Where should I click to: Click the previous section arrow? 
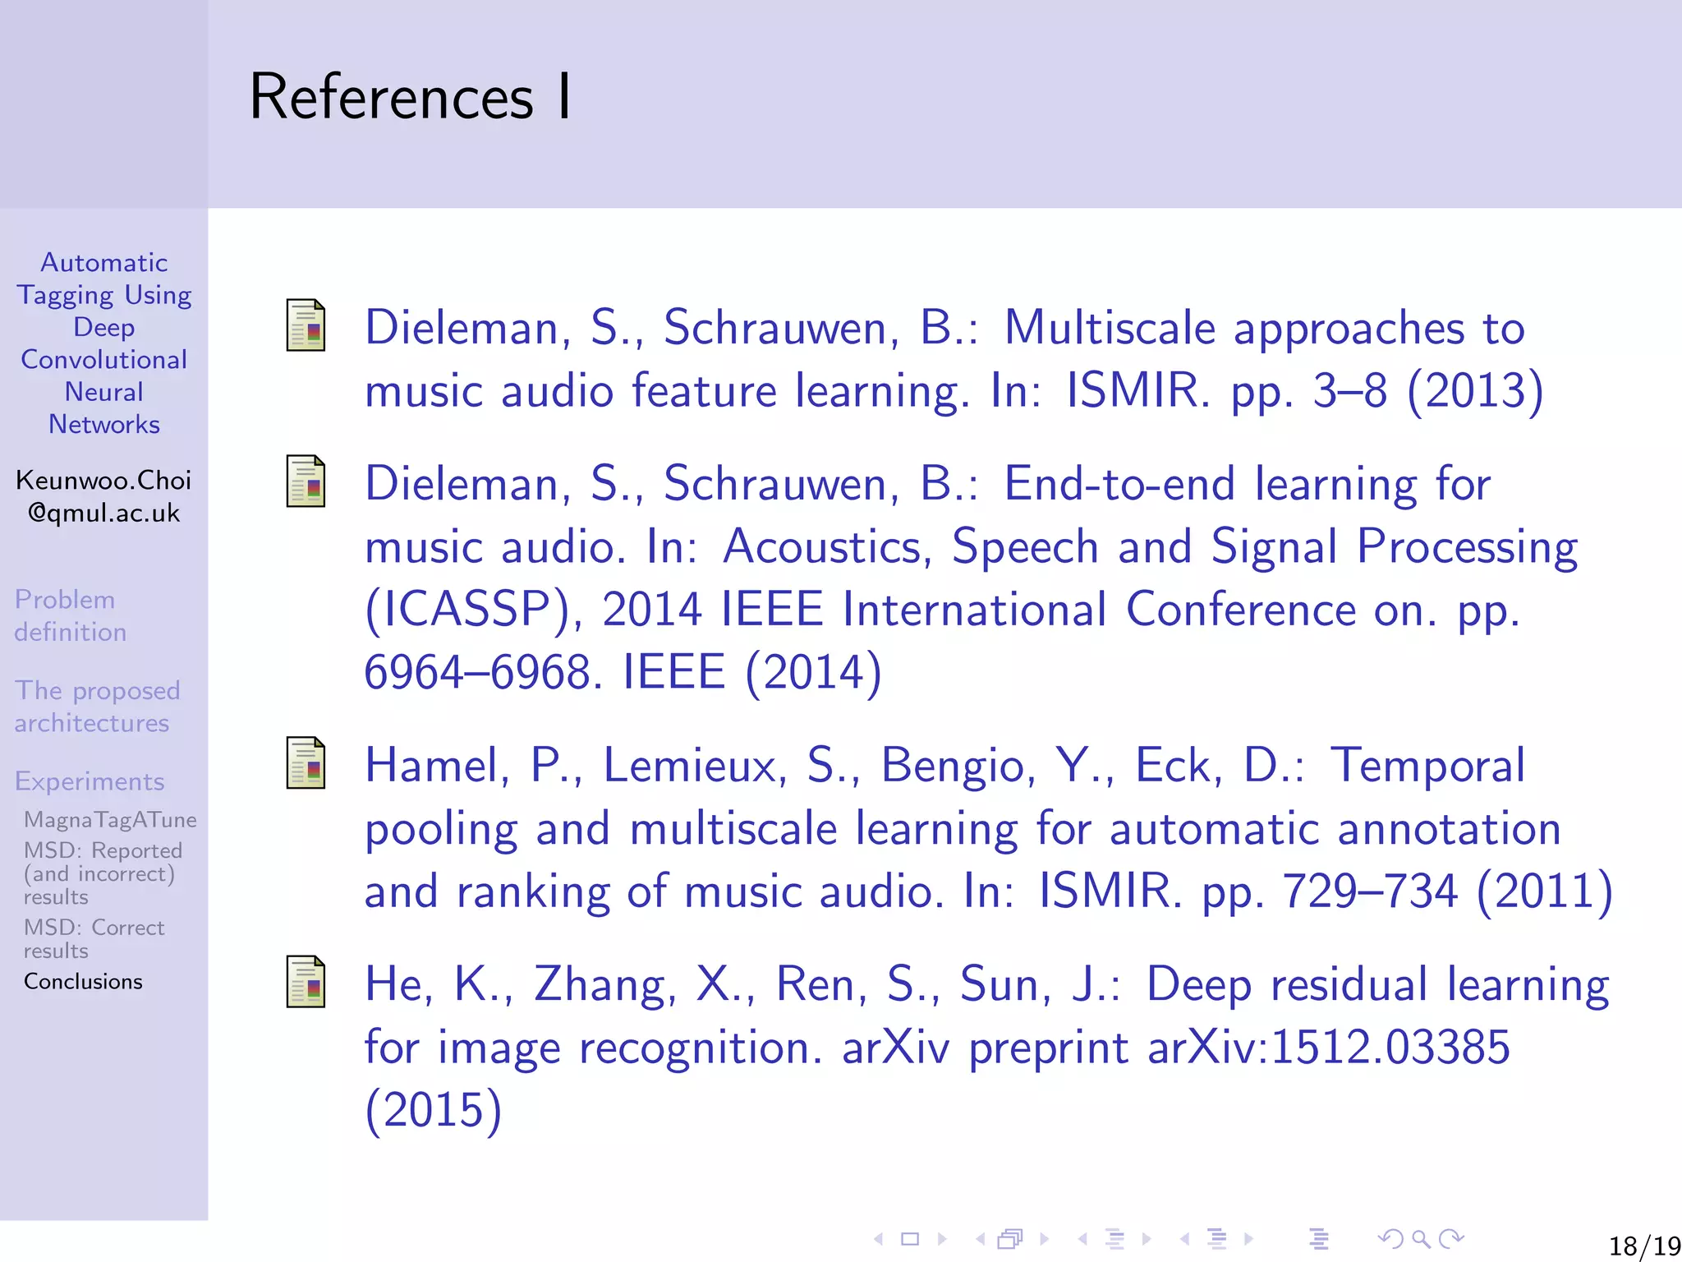click(x=1184, y=1239)
